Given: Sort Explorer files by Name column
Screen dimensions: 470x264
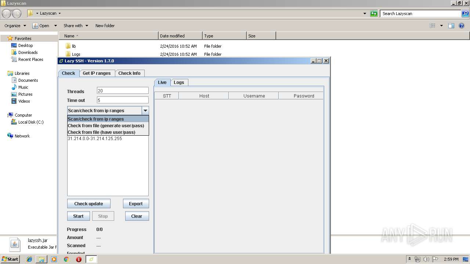Looking at the screenshot, I should (109, 36).
